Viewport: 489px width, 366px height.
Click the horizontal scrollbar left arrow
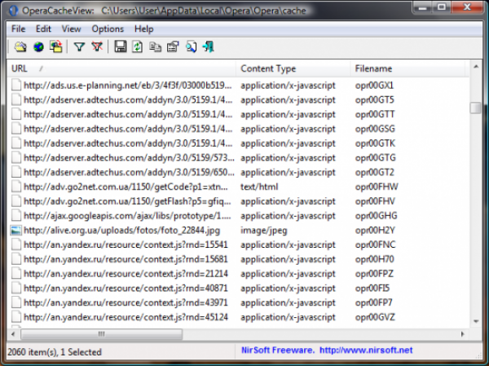[x=13, y=334]
